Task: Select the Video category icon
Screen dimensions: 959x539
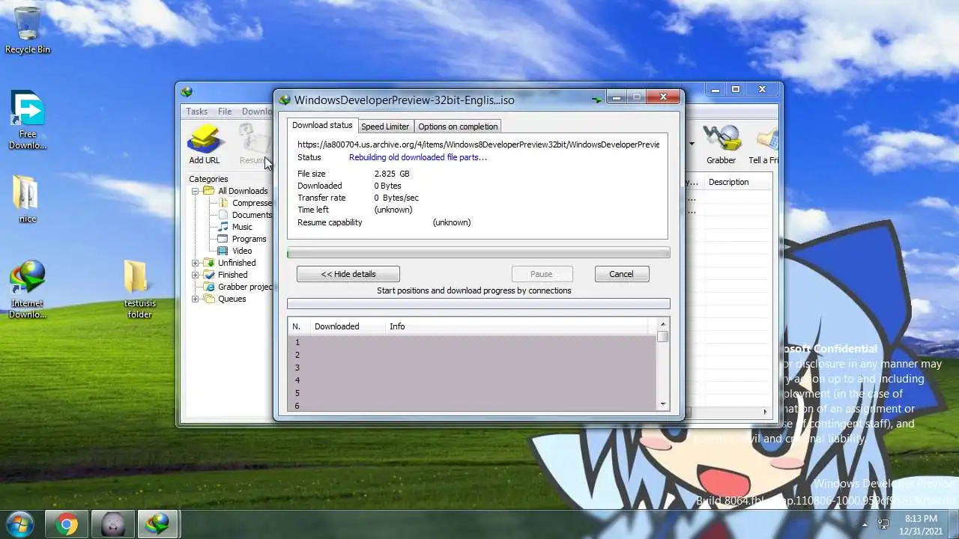Action: click(223, 251)
